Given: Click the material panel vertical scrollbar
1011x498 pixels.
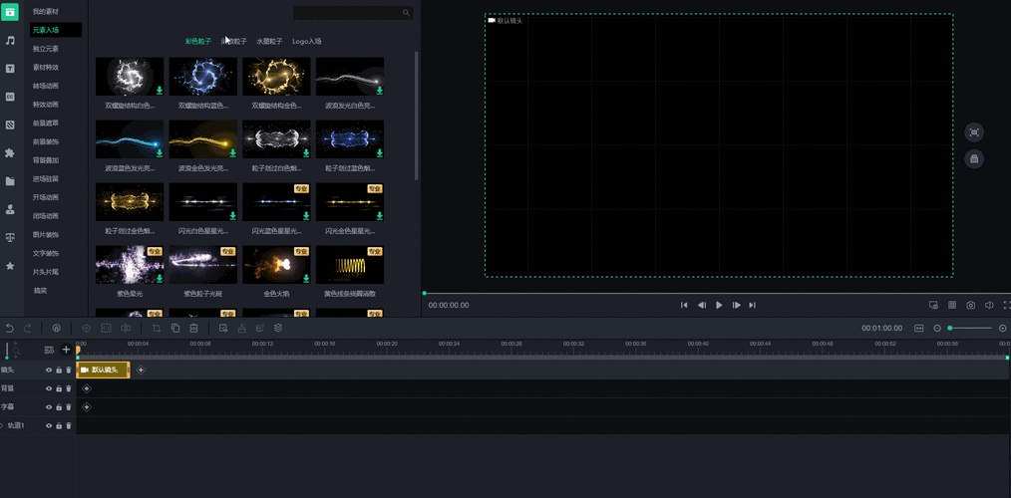Looking at the screenshot, I should click(416, 116).
